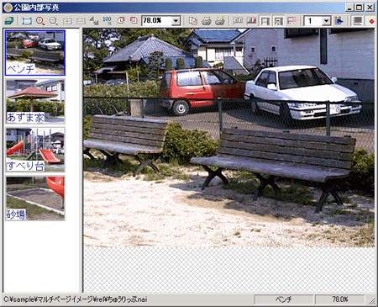Click the copy image icon
The image size is (378, 307).
[193, 21]
